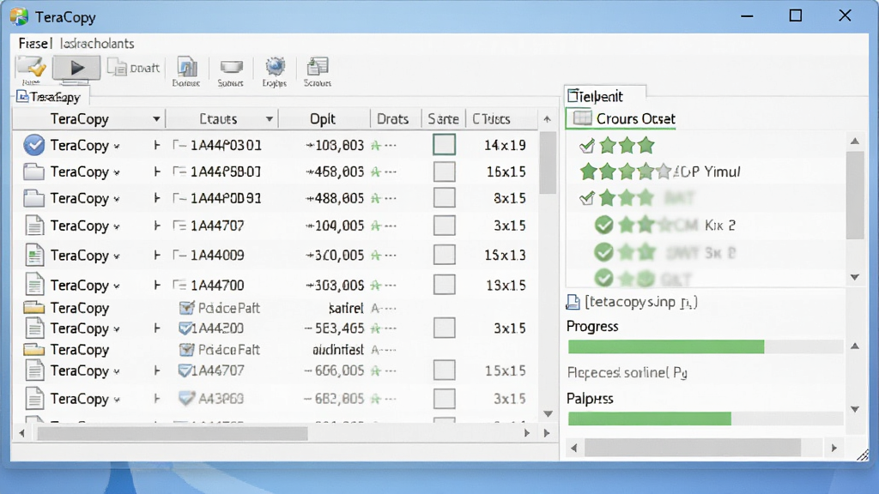
Task: Click the Progress bar
Action: click(706, 346)
